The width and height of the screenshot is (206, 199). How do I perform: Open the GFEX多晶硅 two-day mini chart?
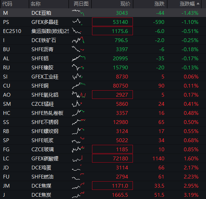coord(78,22)
